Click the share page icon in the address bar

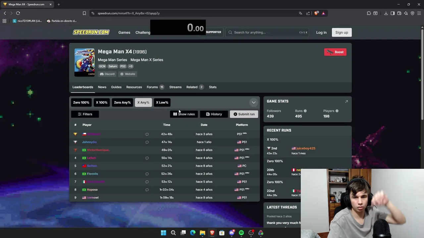308,13
